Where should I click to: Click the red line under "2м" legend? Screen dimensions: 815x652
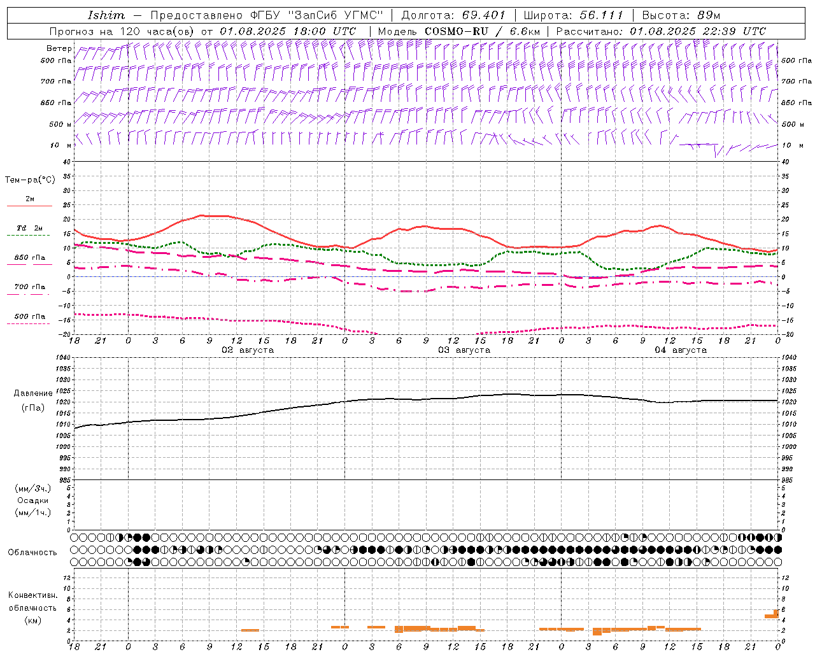click(x=29, y=206)
